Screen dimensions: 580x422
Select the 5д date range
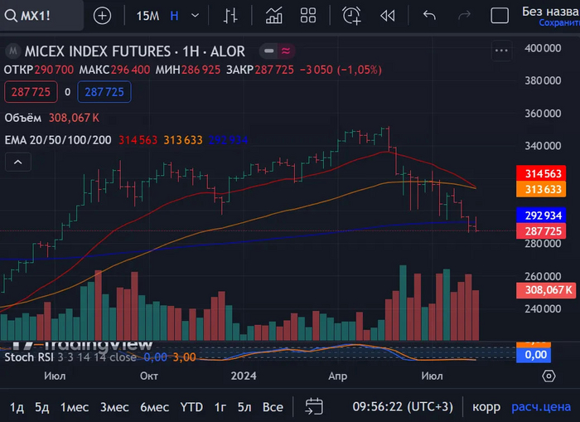point(41,407)
